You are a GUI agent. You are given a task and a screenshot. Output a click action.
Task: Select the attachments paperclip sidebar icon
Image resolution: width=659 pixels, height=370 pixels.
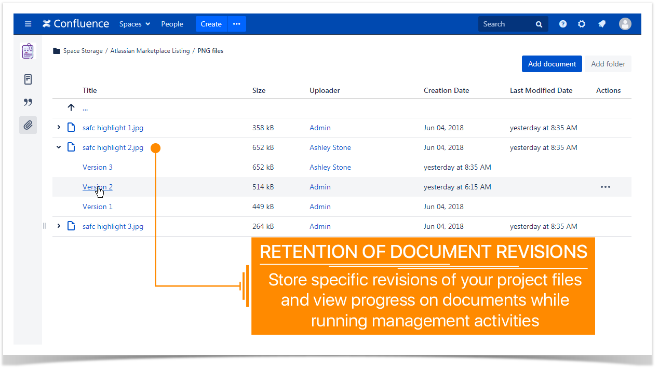[x=28, y=125]
